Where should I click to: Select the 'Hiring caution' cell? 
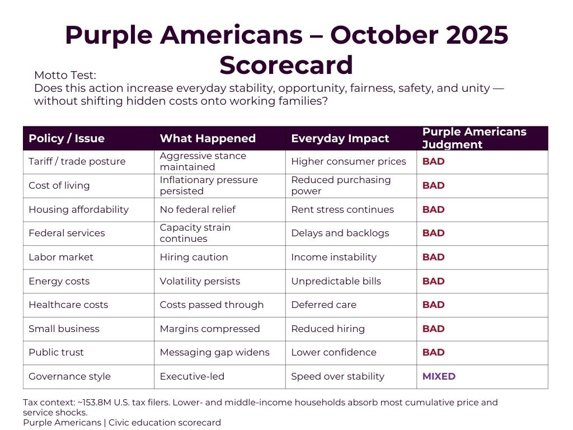coord(194,258)
